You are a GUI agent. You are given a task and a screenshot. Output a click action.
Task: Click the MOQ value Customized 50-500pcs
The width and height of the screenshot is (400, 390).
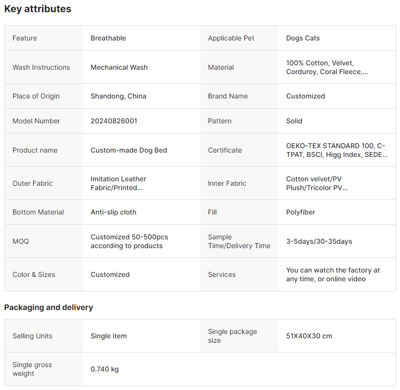129,241
